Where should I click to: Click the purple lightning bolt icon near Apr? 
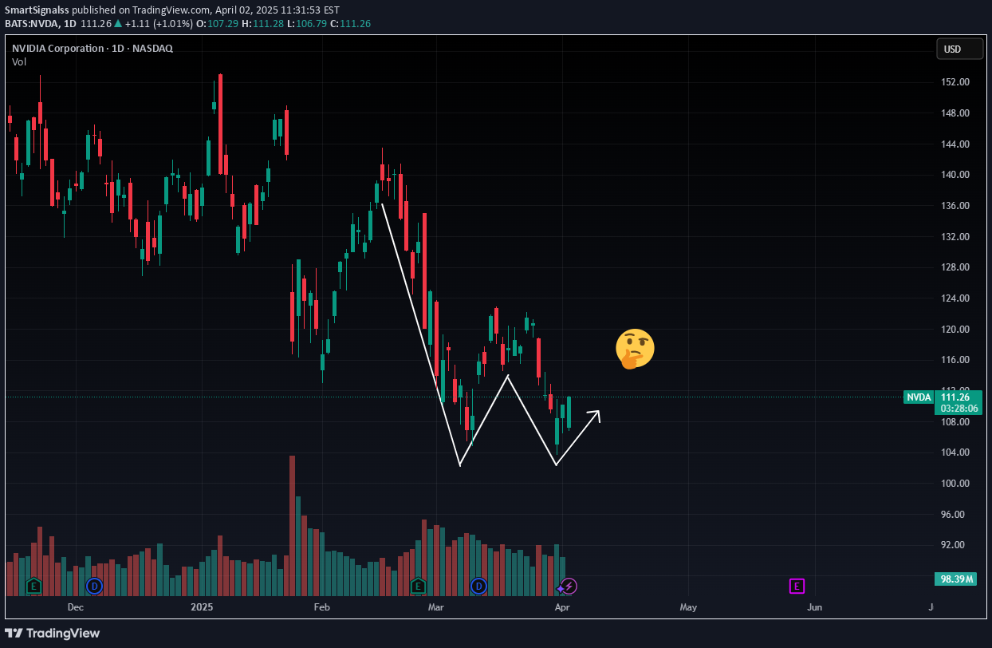569,587
